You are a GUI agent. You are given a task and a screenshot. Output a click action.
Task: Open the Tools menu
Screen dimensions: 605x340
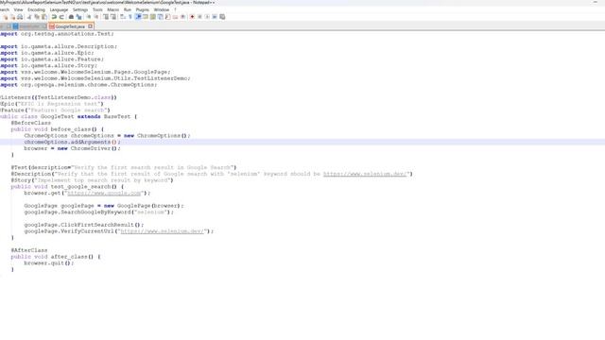(97, 9)
